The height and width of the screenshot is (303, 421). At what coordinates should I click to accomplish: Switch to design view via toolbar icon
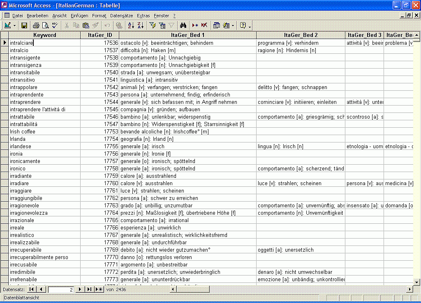click(x=7, y=25)
